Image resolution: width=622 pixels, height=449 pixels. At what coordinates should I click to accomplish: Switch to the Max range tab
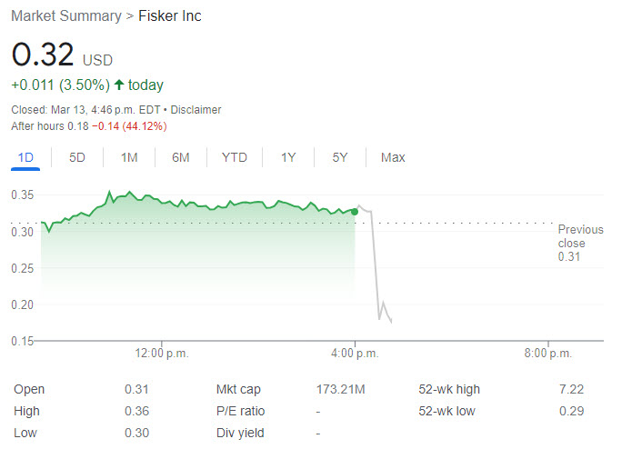(x=393, y=157)
